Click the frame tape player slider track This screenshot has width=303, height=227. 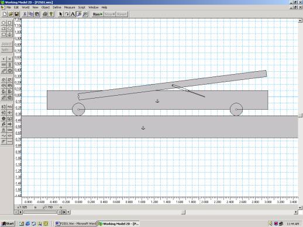tap(40, 212)
